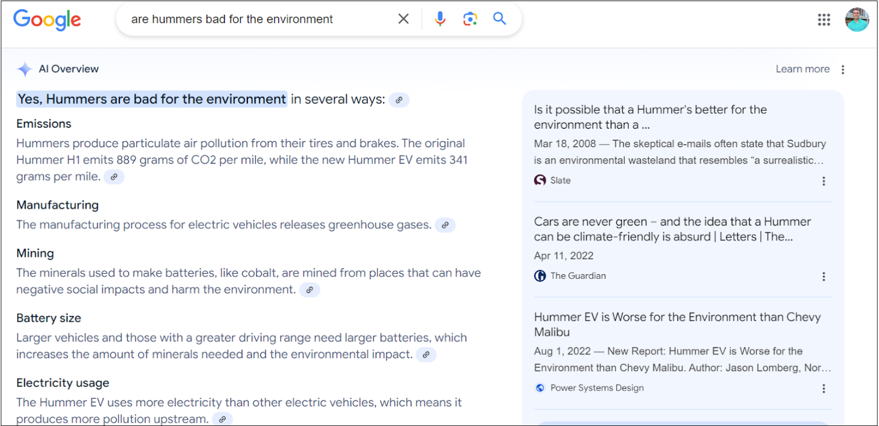
Task: Open The Guardian 'Cars are never green' article
Action: pyautogui.click(x=672, y=229)
